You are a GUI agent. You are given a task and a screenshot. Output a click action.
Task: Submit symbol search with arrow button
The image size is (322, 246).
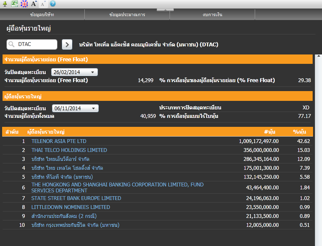(67, 45)
